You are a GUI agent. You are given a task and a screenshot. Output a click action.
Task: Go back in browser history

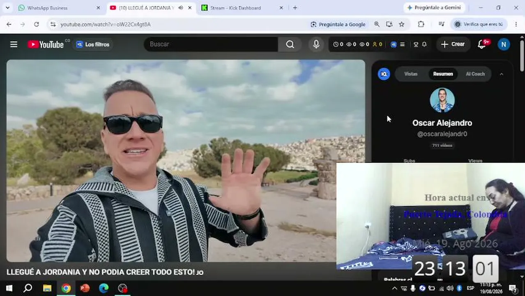click(9, 24)
